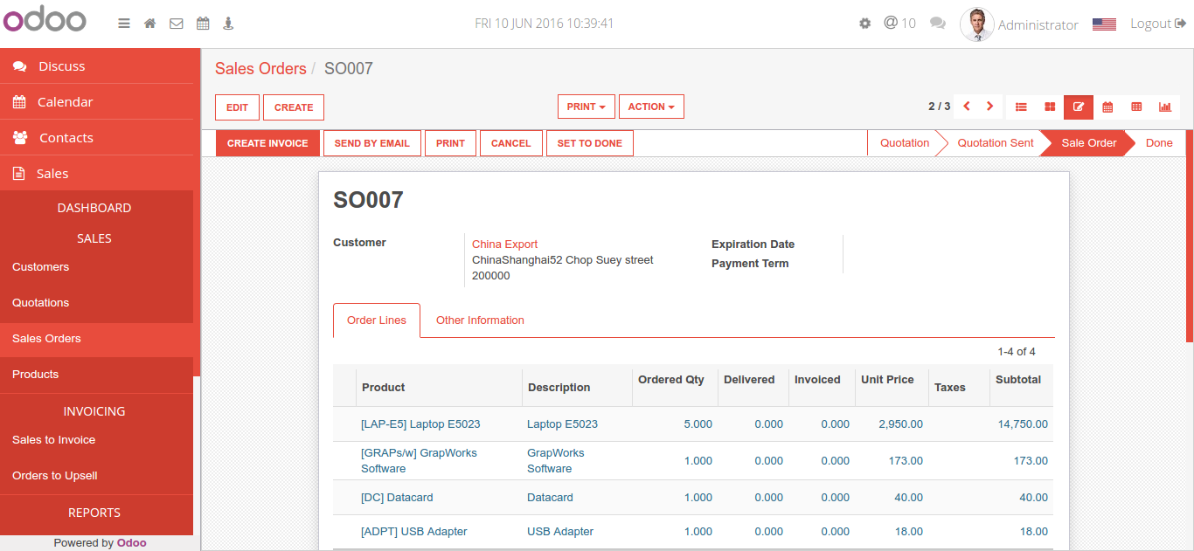Go to next record arrow

(989, 107)
